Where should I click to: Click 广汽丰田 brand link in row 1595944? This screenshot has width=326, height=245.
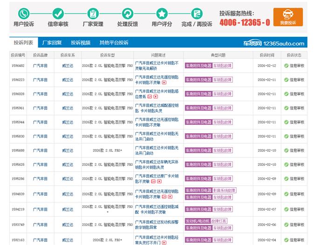pos(40,122)
